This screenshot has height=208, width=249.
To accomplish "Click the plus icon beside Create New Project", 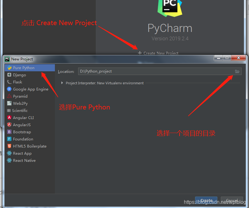I will (x=140, y=53).
